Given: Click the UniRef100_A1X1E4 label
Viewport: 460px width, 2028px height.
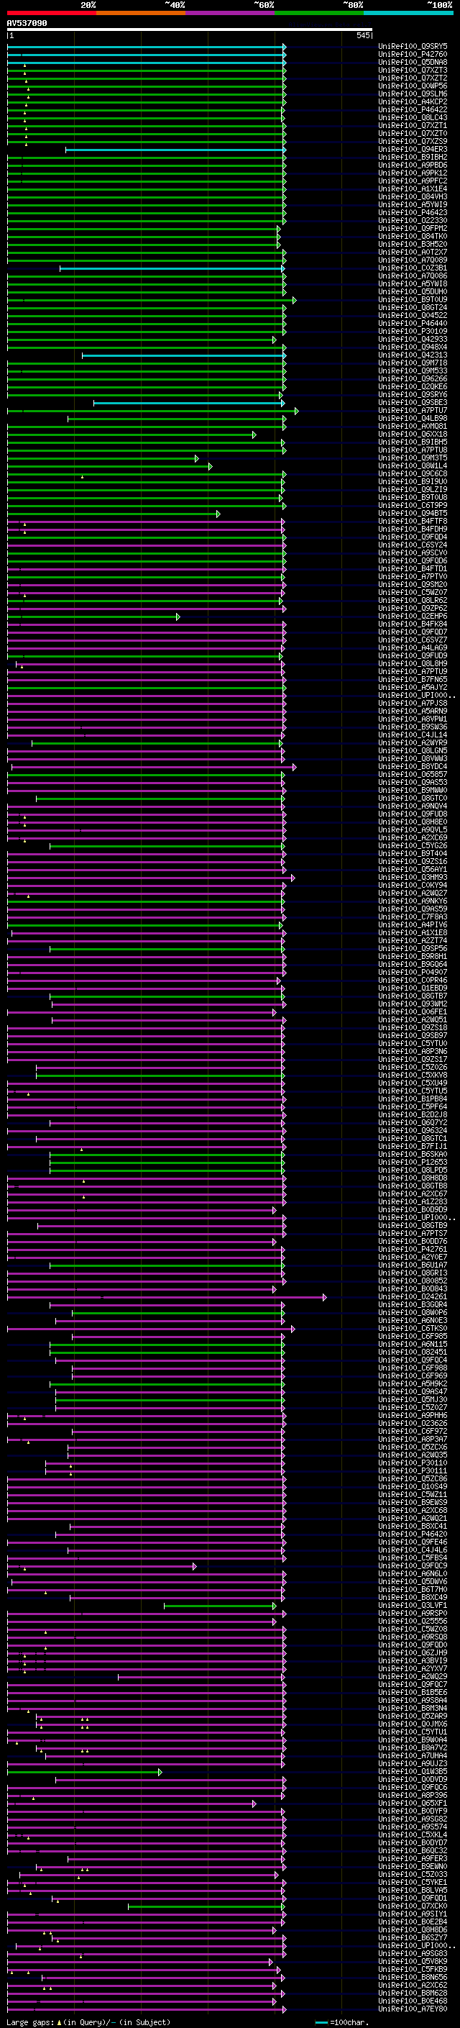Looking at the screenshot, I should coord(413,189).
